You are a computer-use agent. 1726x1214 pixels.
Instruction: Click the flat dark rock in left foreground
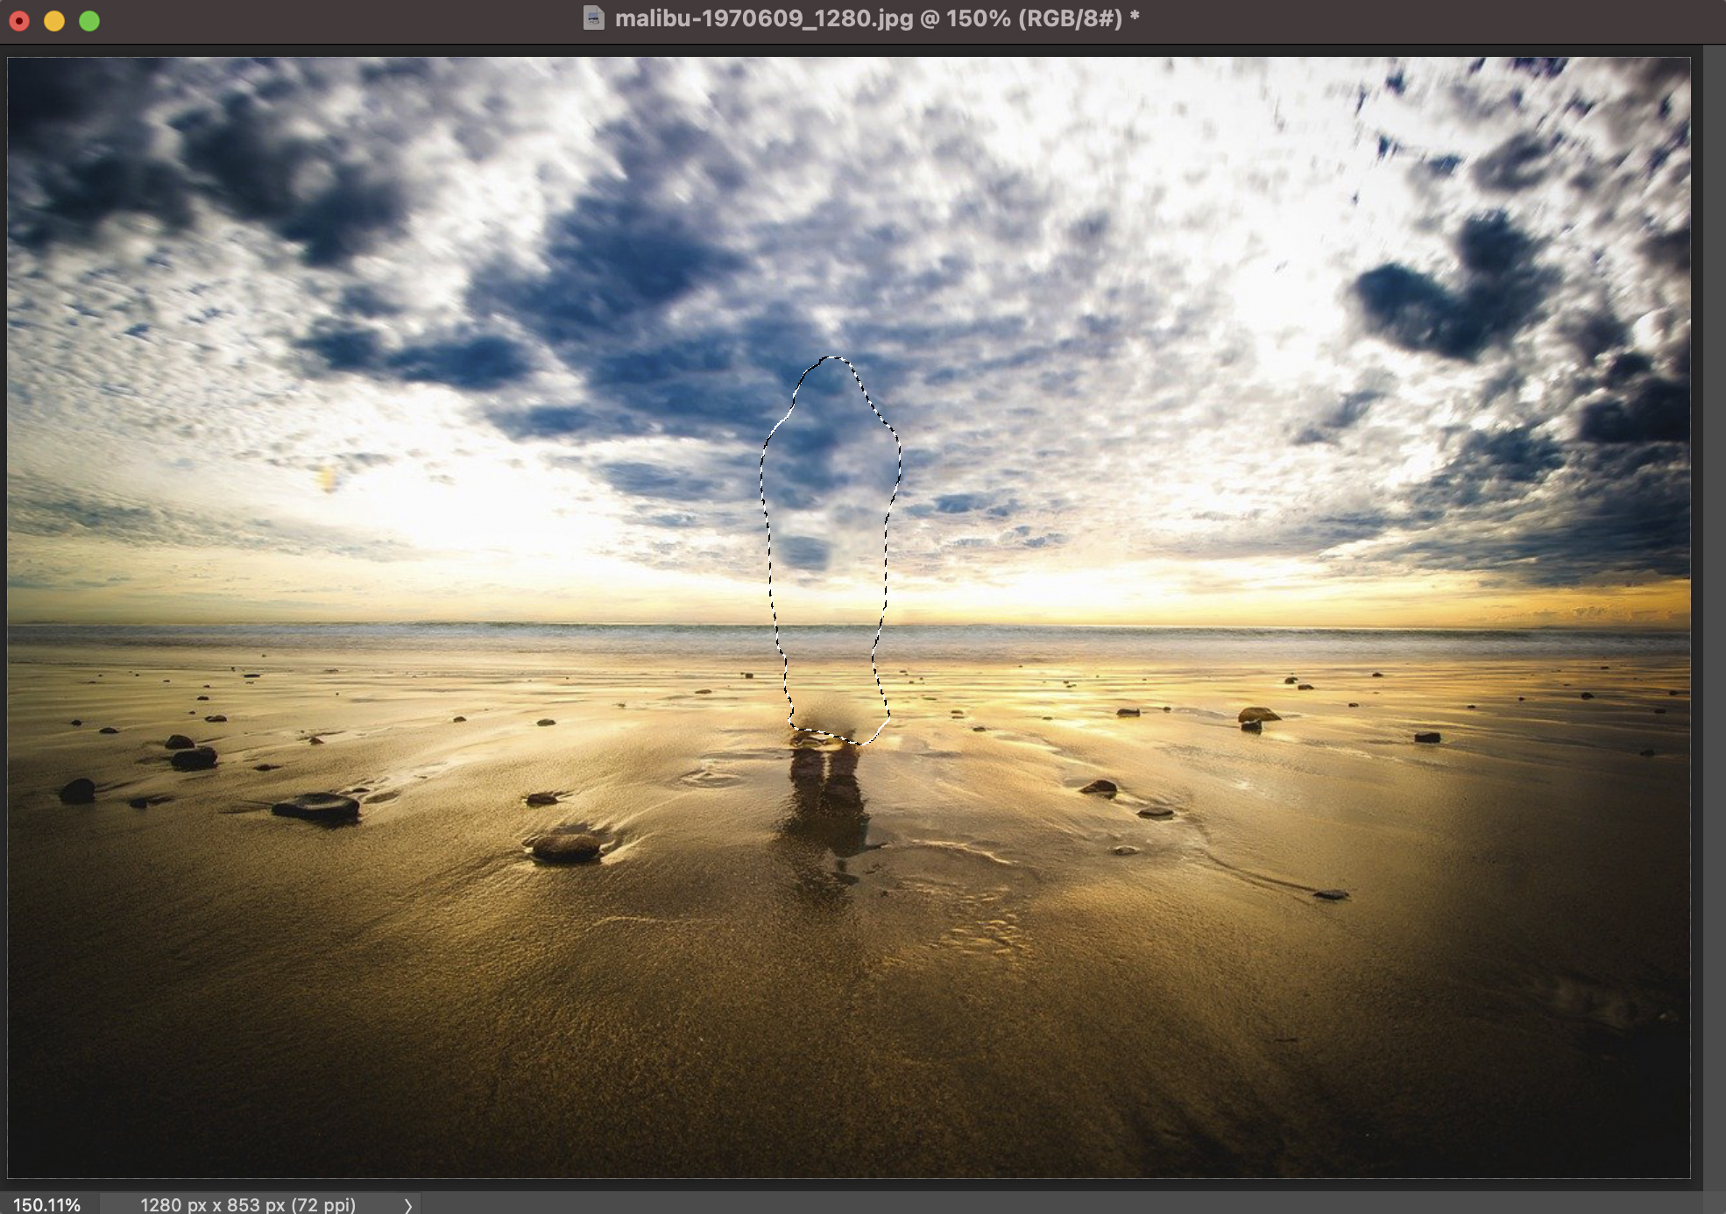pyautogui.click(x=317, y=806)
